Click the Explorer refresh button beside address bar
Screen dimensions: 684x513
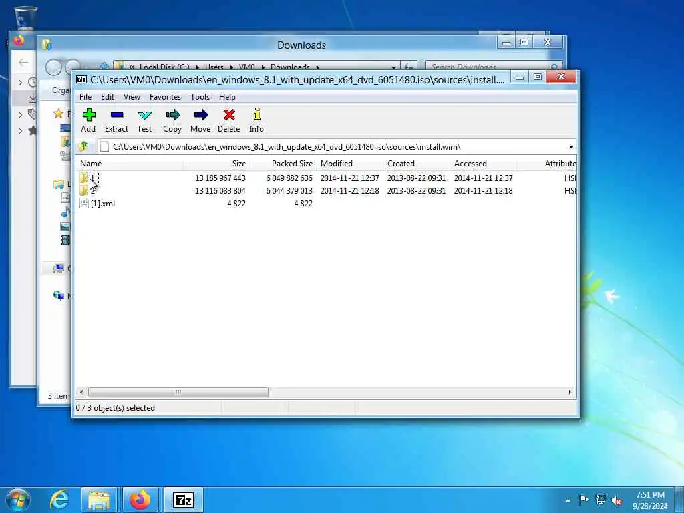409,67
